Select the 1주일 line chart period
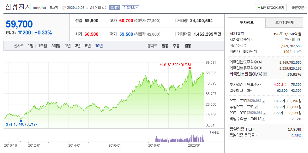308x153 pixels. (42, 46)
